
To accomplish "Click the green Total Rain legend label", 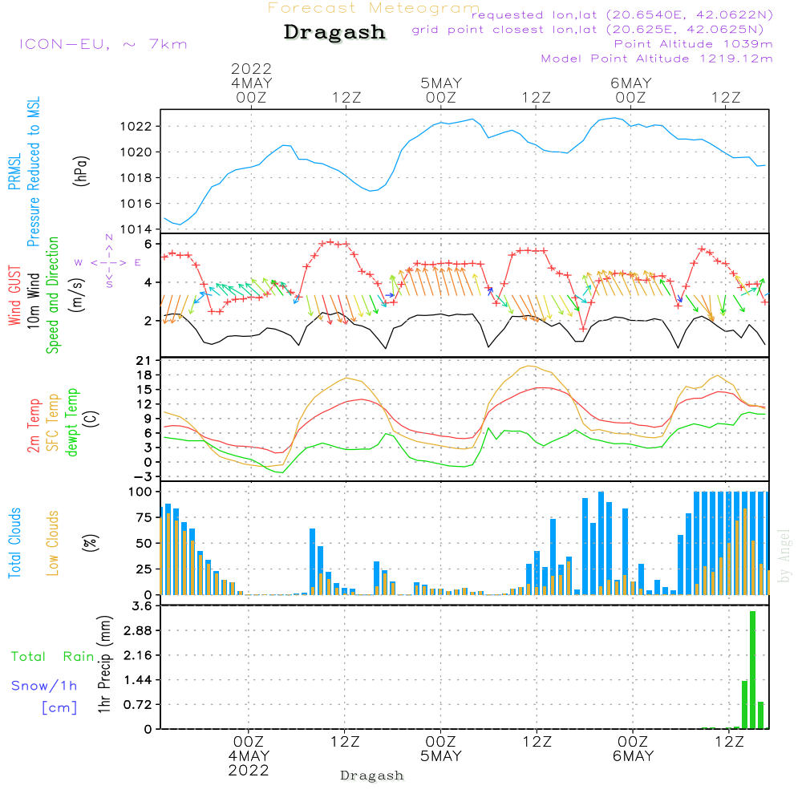I will click(x=52, y=656).
